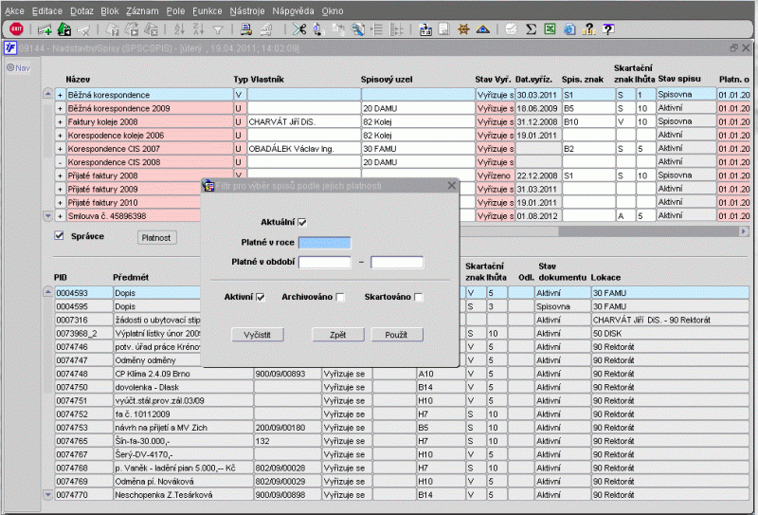The image size is (758, 515).
Task: Uncheck the Aktuální checkbox in filter dialog
Action: coord(302,222)
